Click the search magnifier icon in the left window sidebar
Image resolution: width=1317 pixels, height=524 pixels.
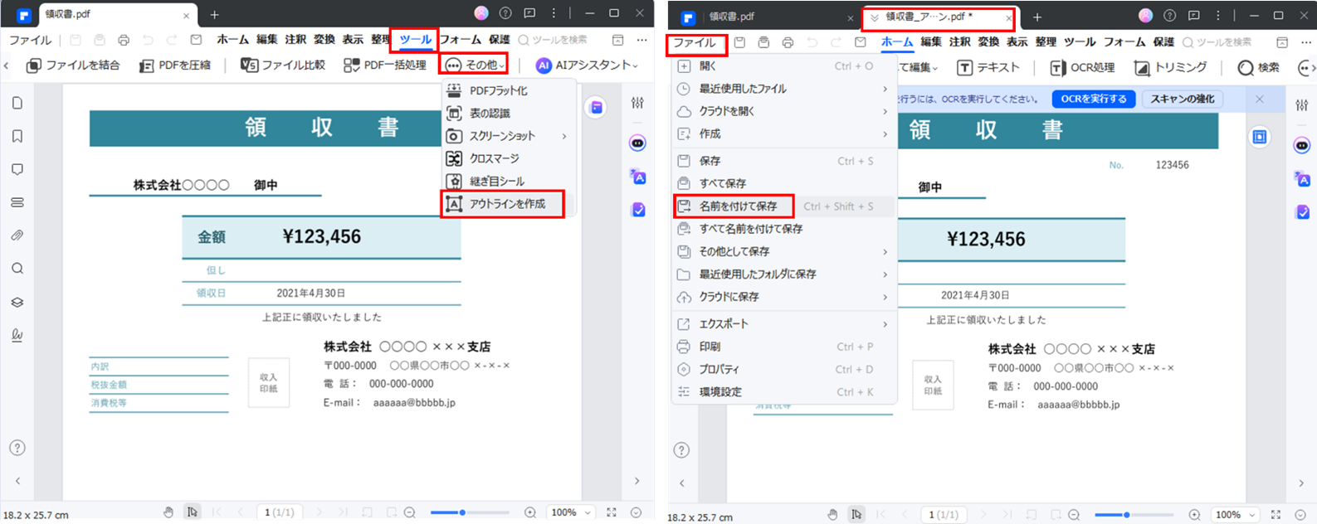(17, 269)
